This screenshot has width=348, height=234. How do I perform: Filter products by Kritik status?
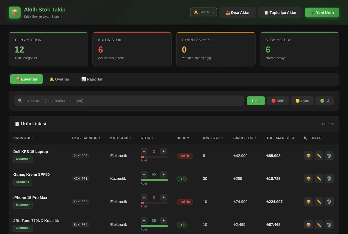[x=278, y=101]
